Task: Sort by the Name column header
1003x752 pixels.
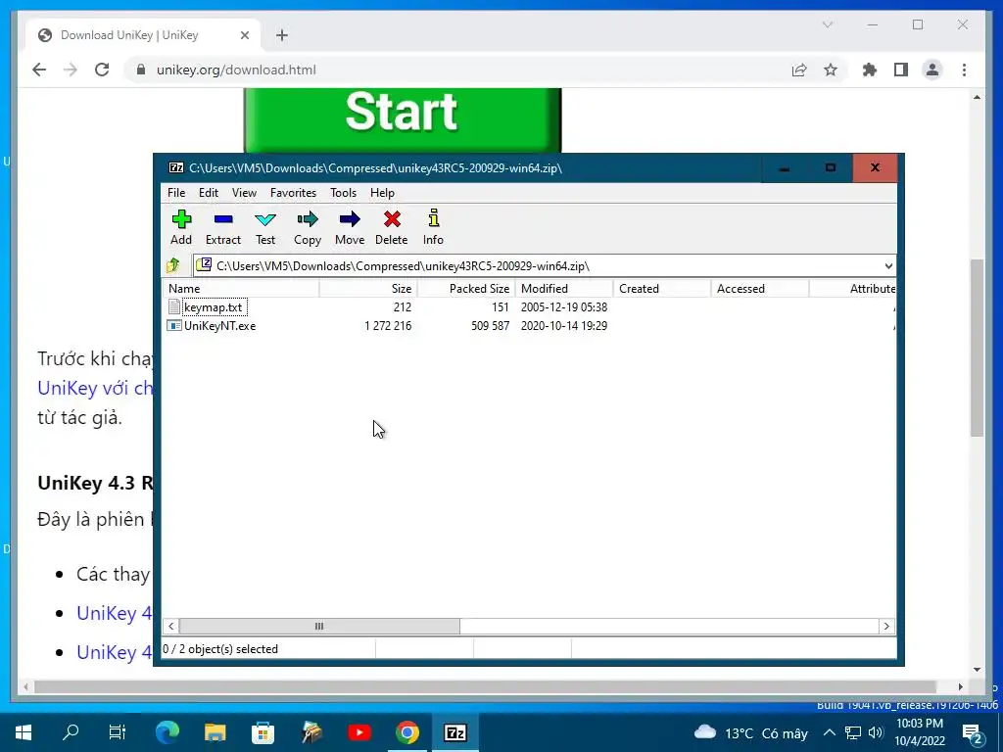Action: 241,289
